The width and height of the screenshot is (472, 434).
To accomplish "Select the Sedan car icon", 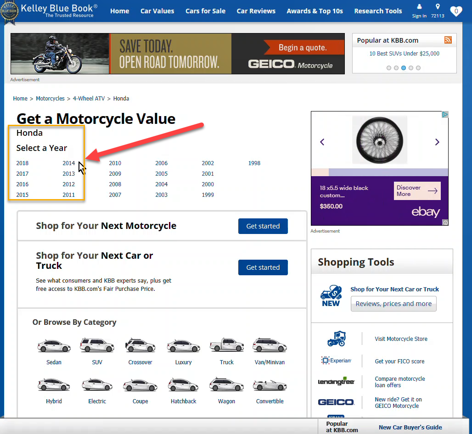I will coord(54,346).
